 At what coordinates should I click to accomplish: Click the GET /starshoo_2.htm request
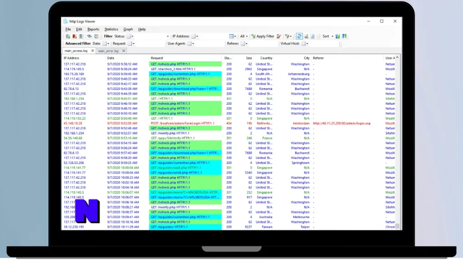(173, 69)
